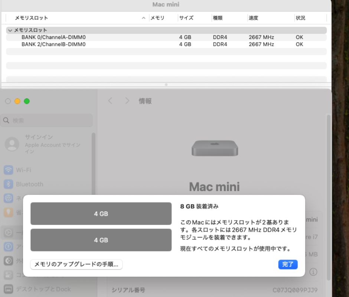Click DDR4 type for BANK 2 row

pyautogui.click(x=220, y=44)
